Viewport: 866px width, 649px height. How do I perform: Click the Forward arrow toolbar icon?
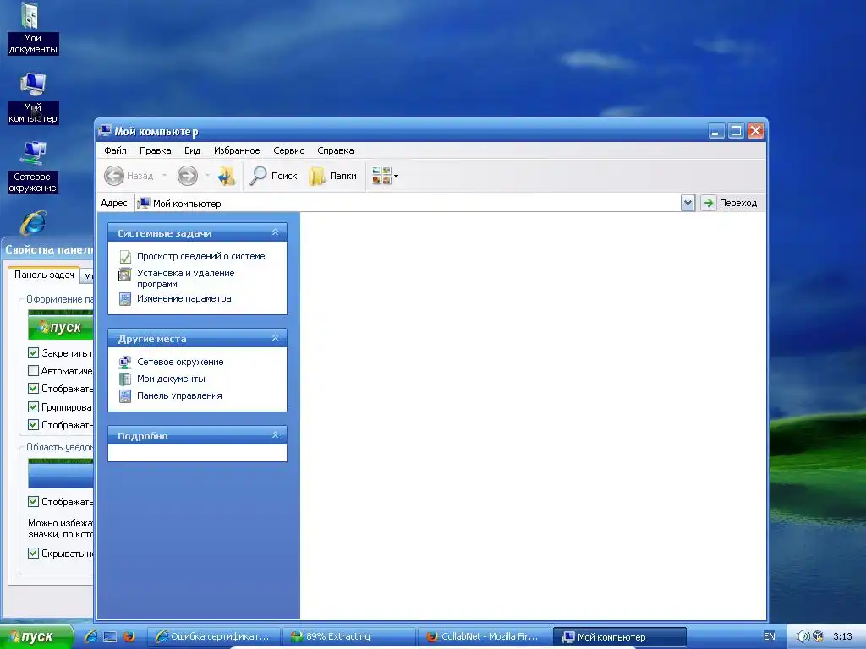(x=187, y=176)
